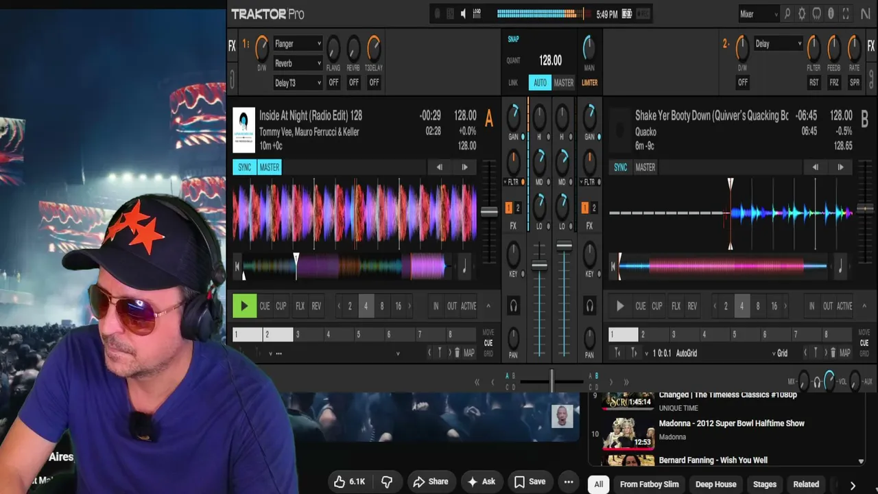
Task: Select loop size 8 on Deck A
Action: tap(382, 306)
